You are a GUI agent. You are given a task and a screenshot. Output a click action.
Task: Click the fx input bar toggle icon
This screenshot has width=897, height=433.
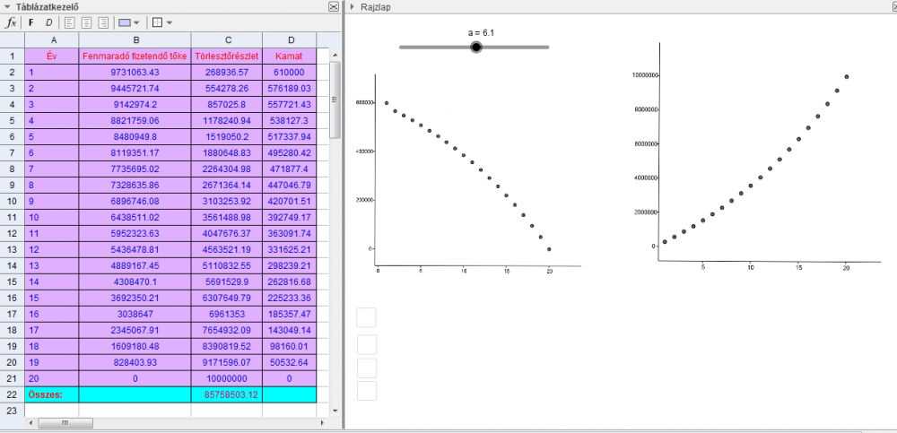(12, 22)
